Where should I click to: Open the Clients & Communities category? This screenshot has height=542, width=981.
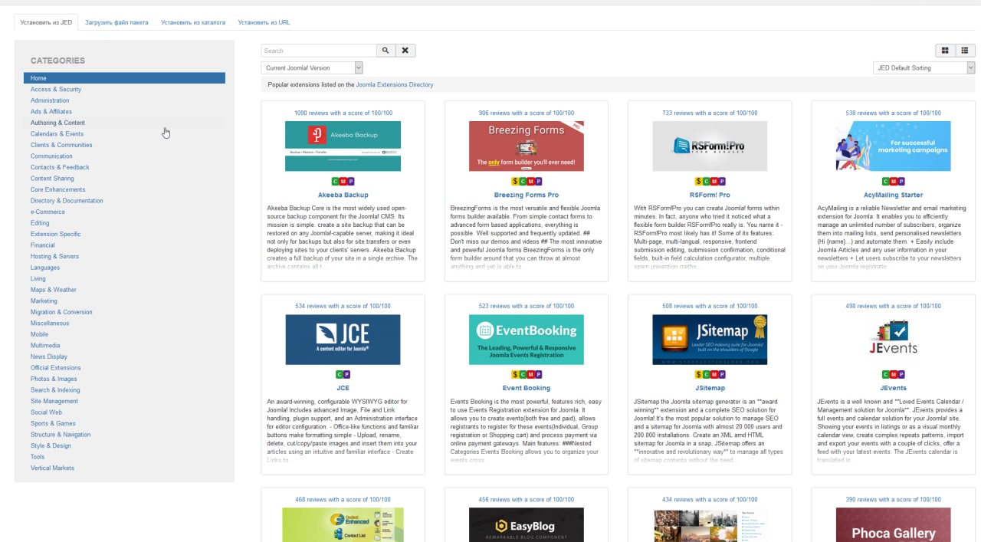(x=61, y=145)
